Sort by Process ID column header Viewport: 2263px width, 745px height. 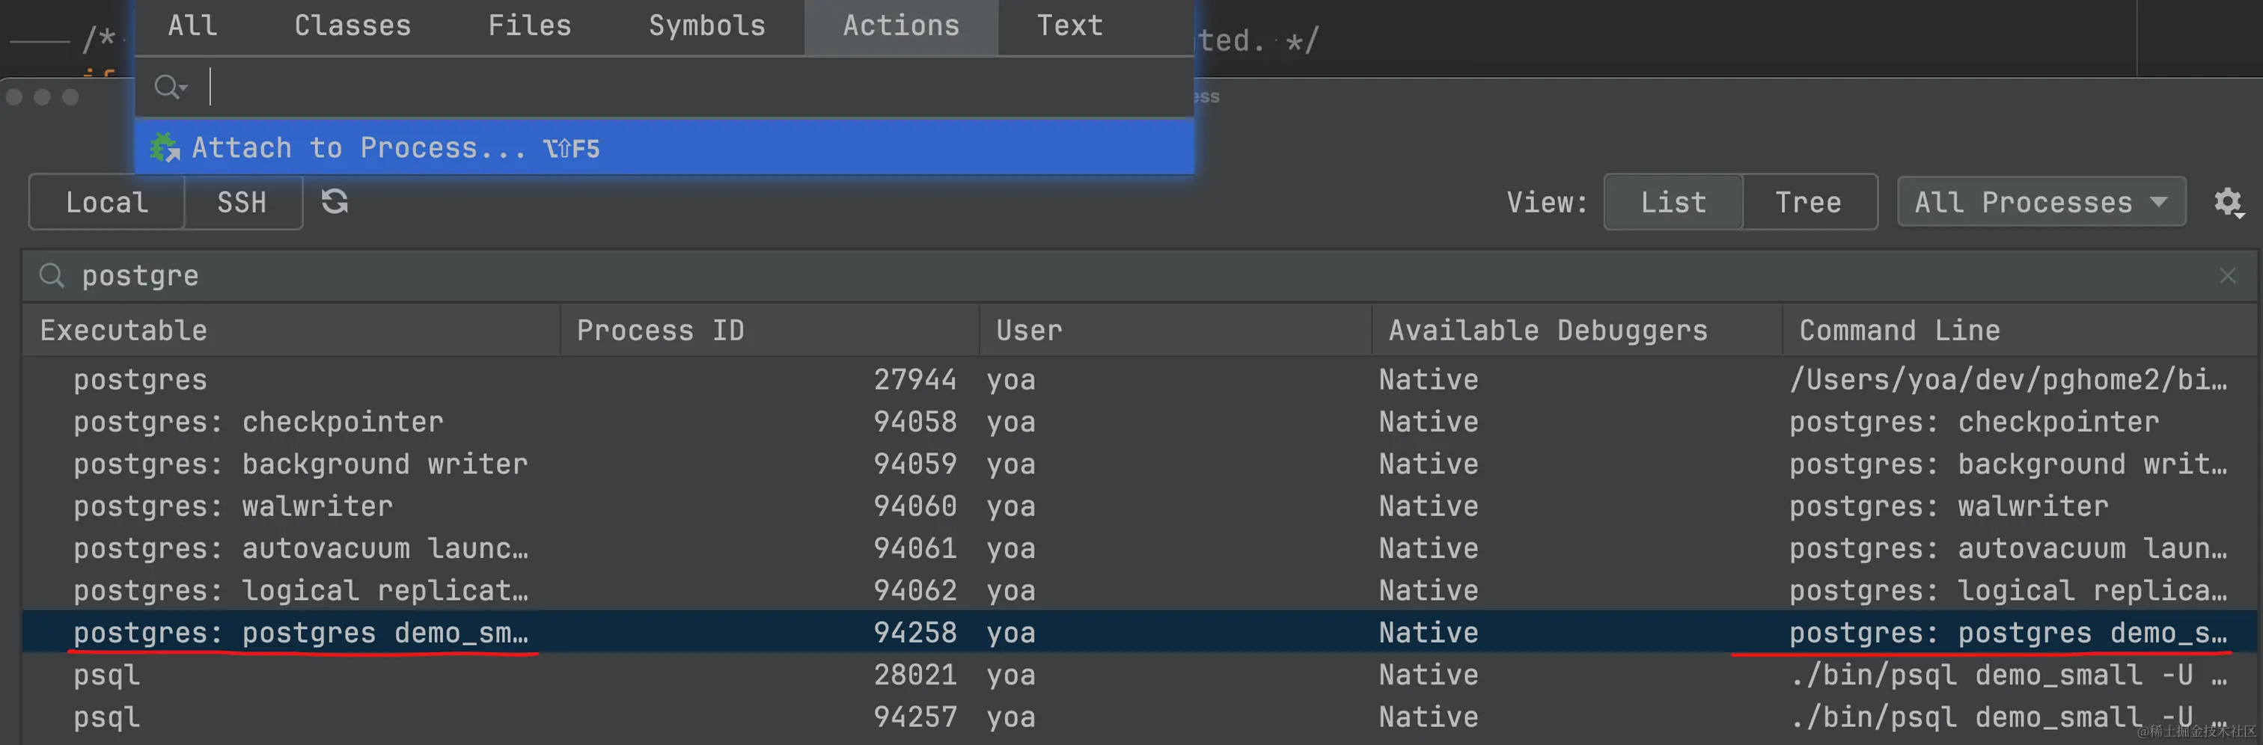coord(660,331)
